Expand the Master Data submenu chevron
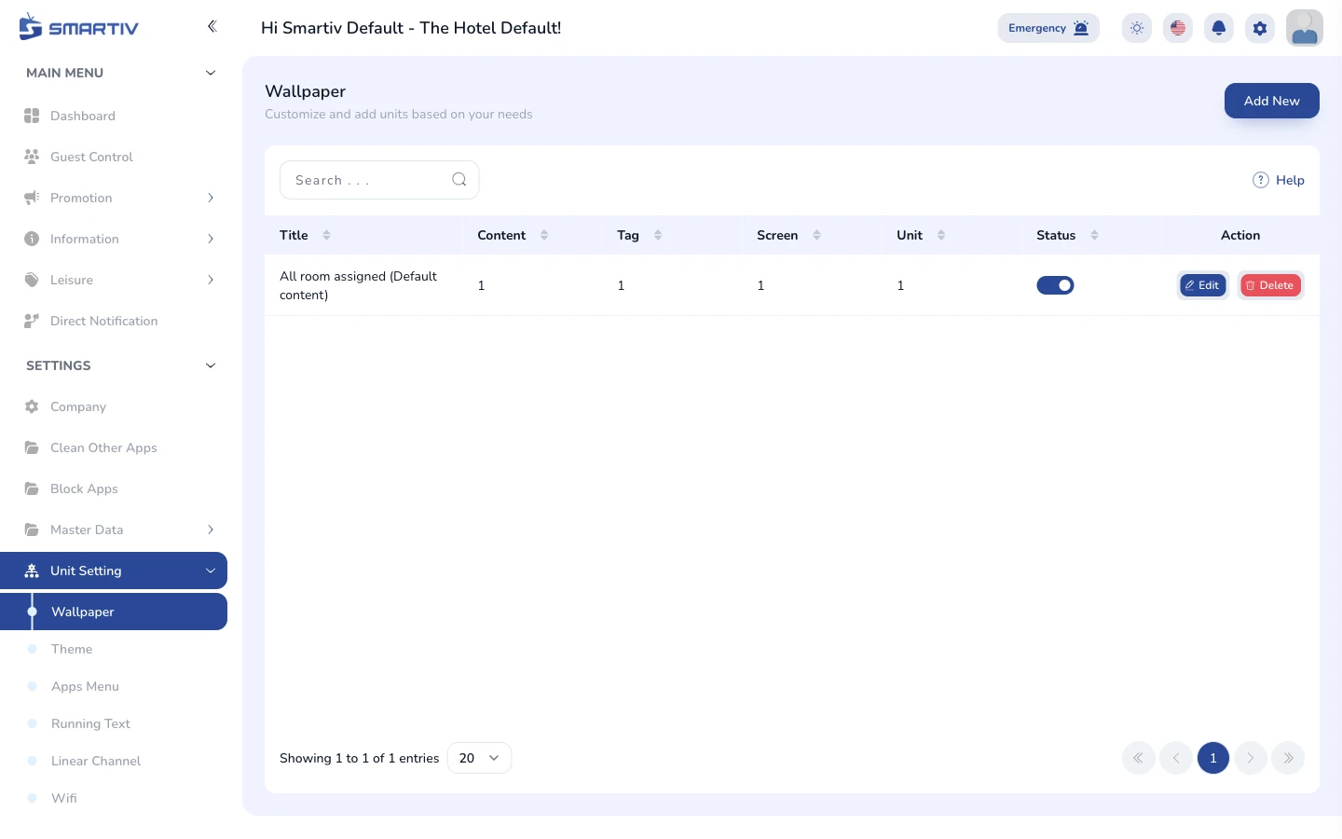1342x839 pixels. click(x=211, y=530)
